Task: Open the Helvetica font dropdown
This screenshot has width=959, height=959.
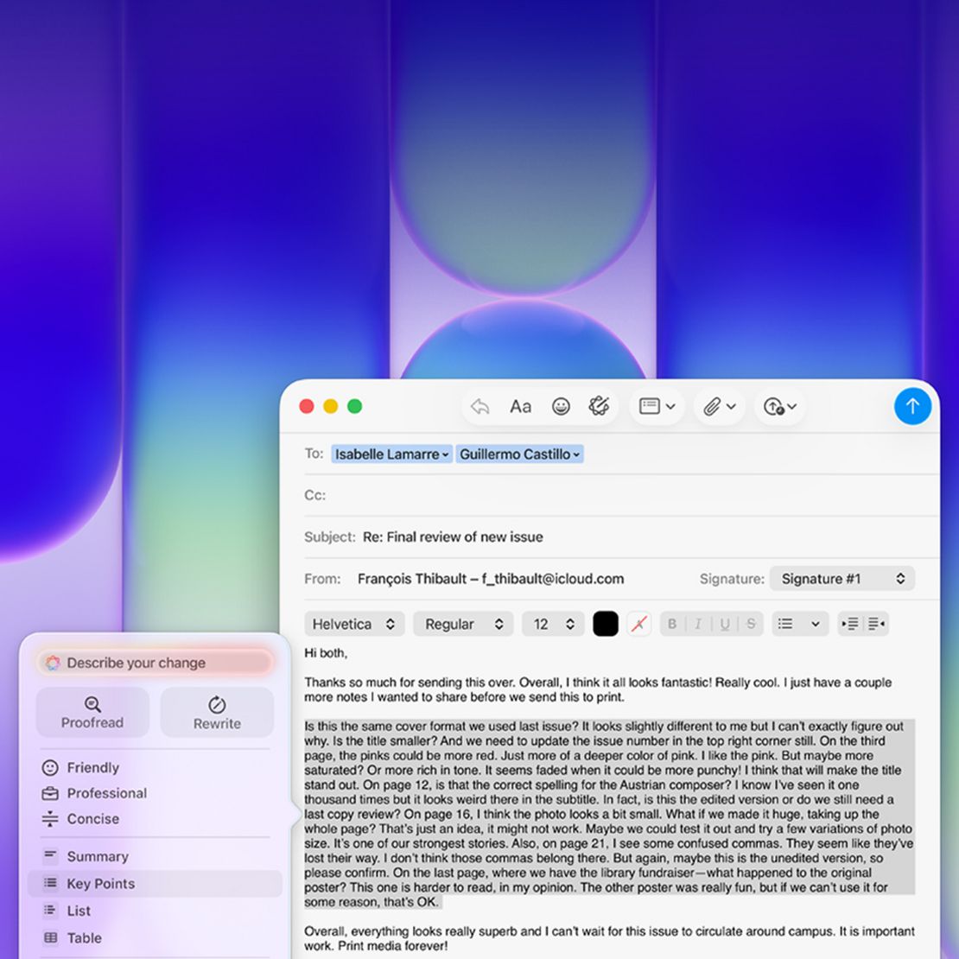Action: point(354,624)
